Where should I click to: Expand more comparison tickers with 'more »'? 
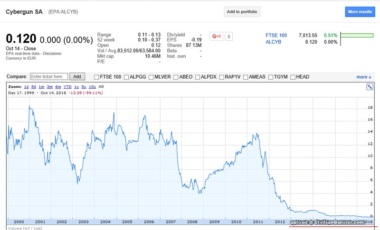tap(363, 77)
